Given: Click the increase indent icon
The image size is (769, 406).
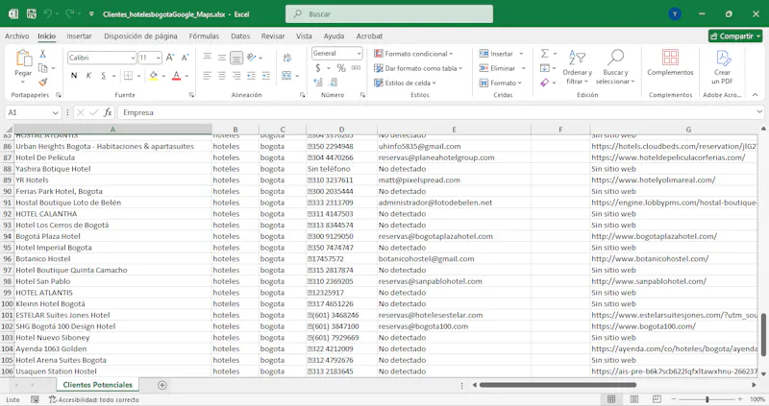Looking at the screenshot, I should pyautogui.click(x=266, y=76).
